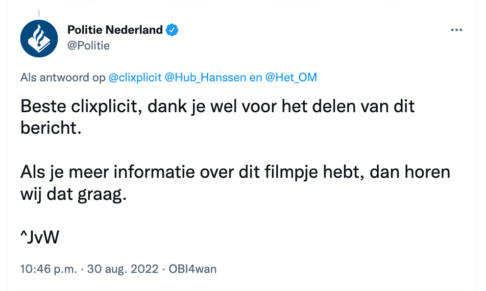Viewport: 486px width, 291px height.
Task: Click the word "en" between mentions
Action: click(x=256, y=77)
